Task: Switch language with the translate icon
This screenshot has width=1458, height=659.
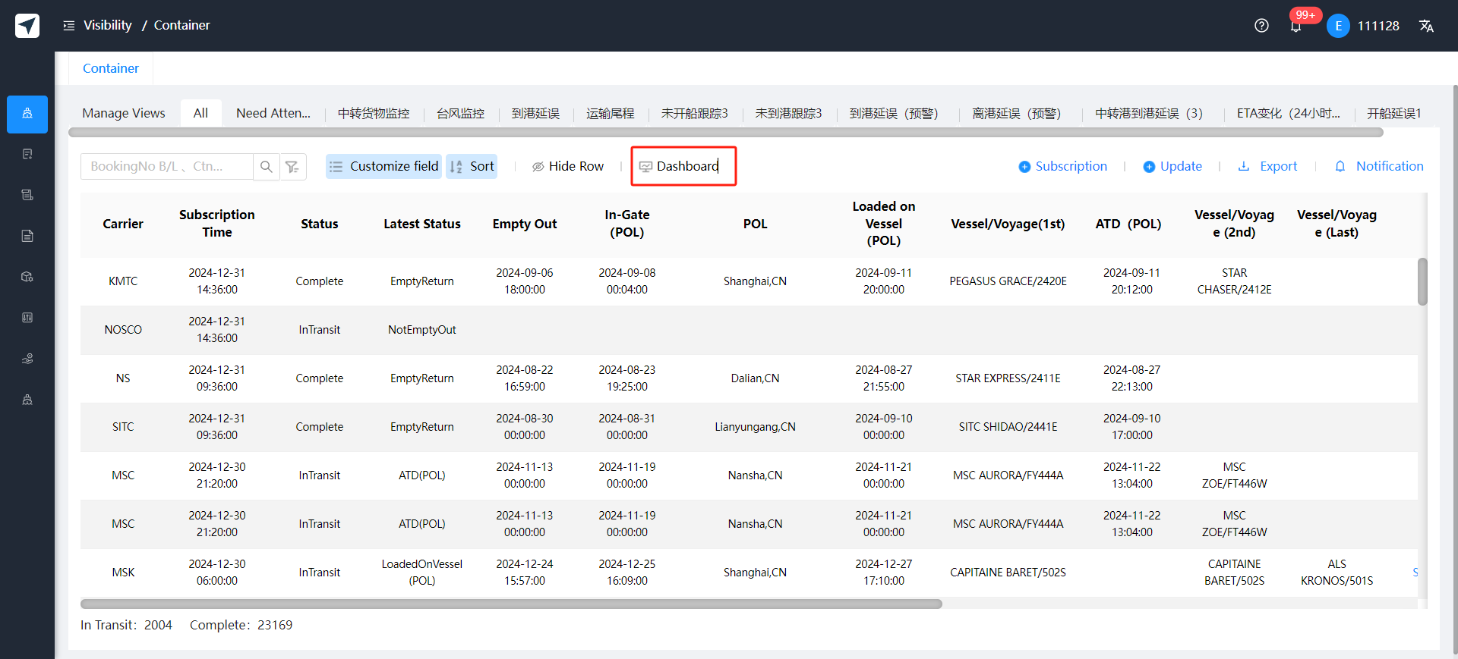Action: (x=1426, y=26)
